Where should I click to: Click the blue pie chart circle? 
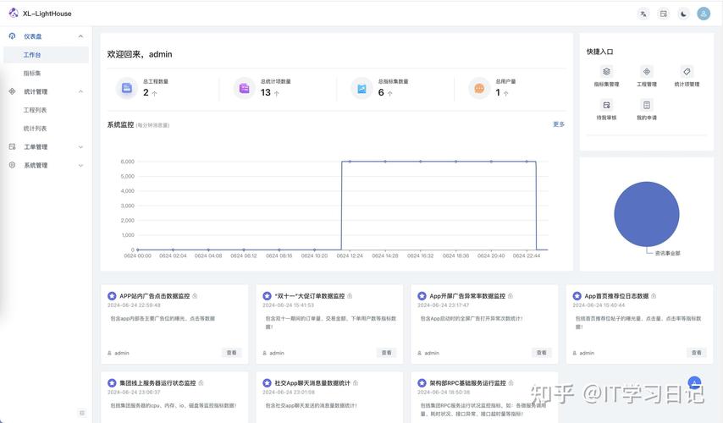coord(647,214)
